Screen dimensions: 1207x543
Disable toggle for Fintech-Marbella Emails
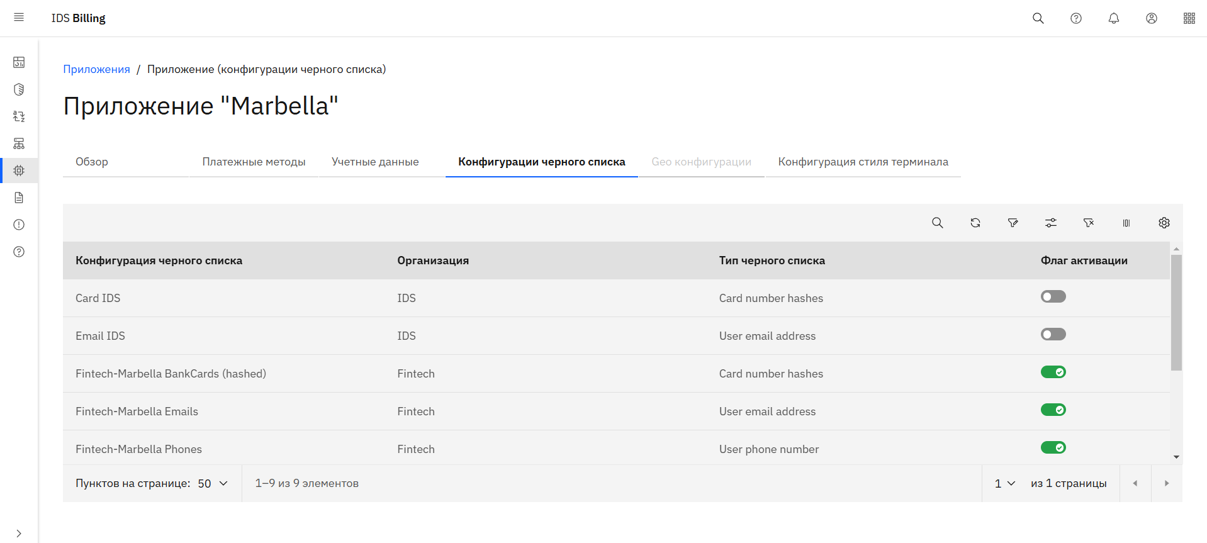click(x=1053, y=410)
